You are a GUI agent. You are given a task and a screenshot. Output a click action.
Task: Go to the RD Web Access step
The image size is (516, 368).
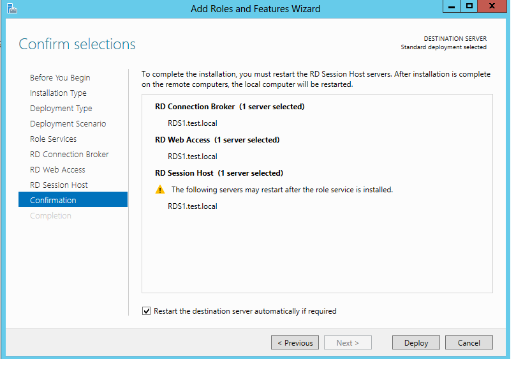point(57,170)
